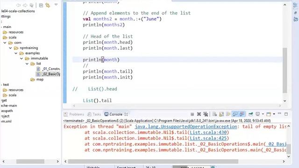Click editor scroll down arrow

pyautogui.click(x=285, y=101)
